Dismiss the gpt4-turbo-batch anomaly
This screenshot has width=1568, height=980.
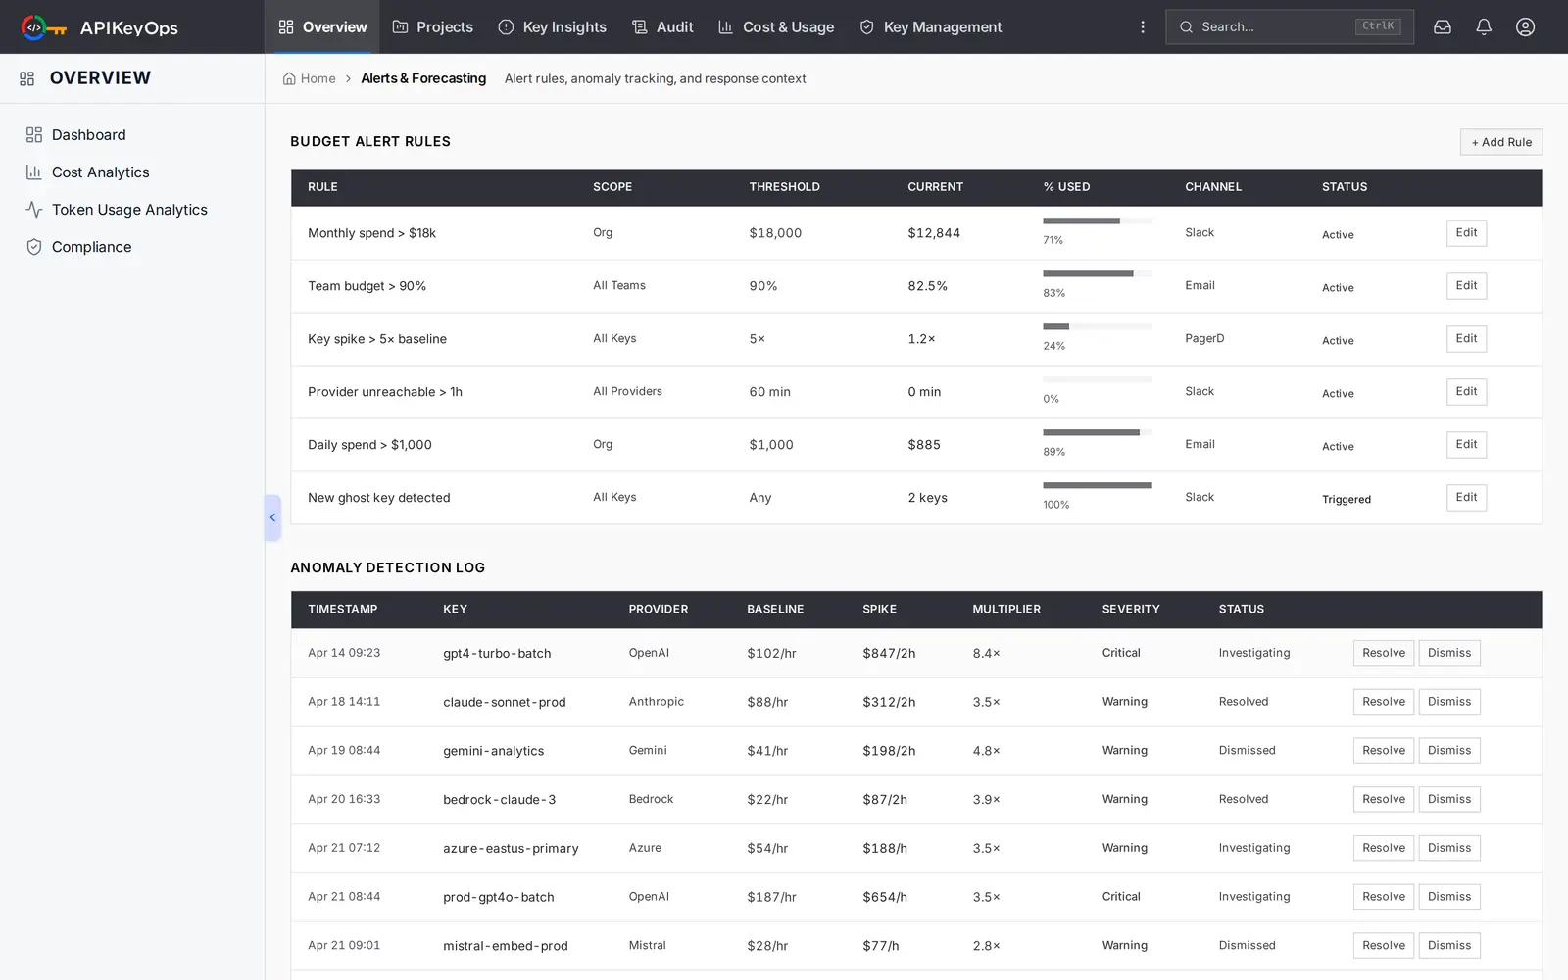[1449, 654]
